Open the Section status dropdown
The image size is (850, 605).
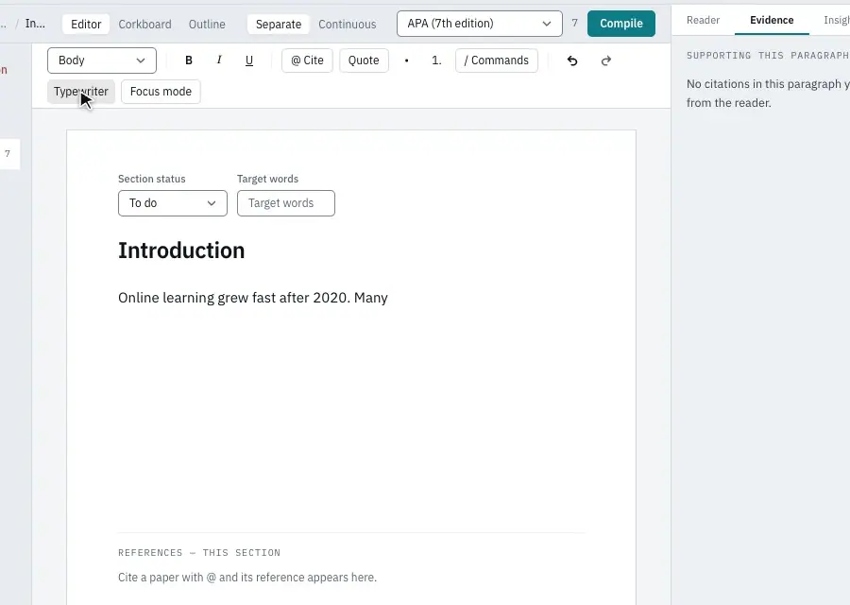173,203
